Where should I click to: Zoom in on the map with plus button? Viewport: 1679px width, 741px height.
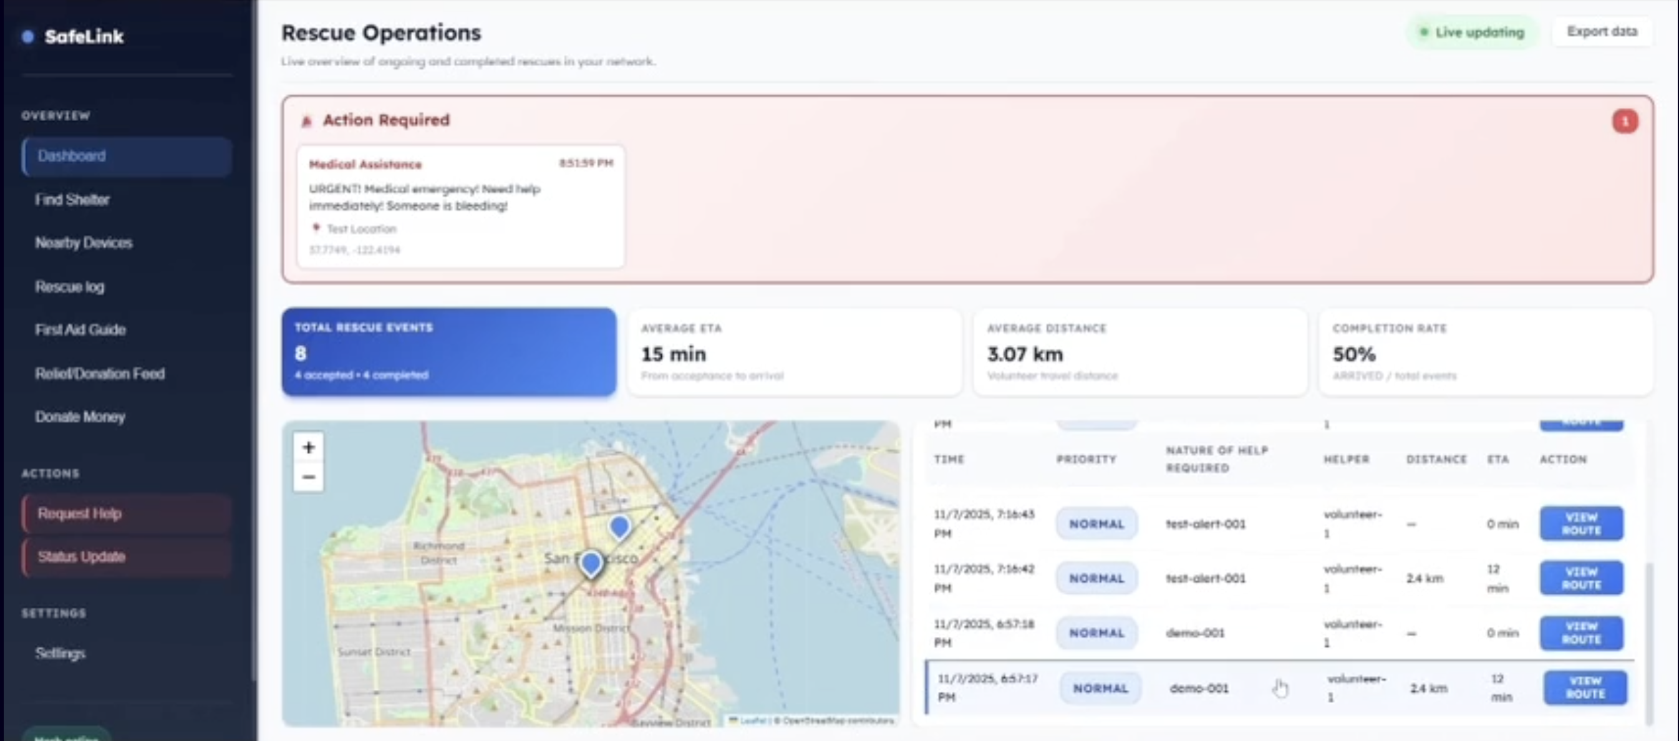tap(308, 447)
